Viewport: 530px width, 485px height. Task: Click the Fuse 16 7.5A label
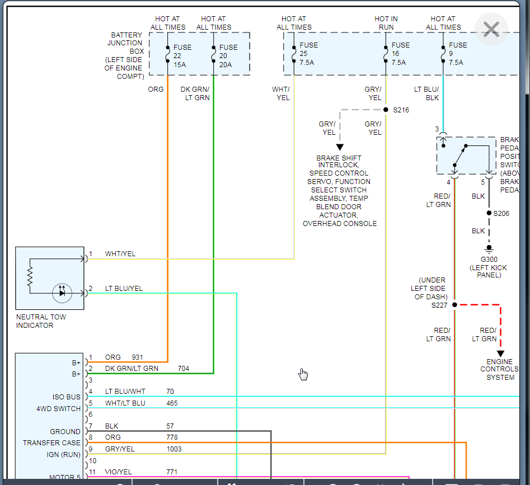[x=400, y=54]
